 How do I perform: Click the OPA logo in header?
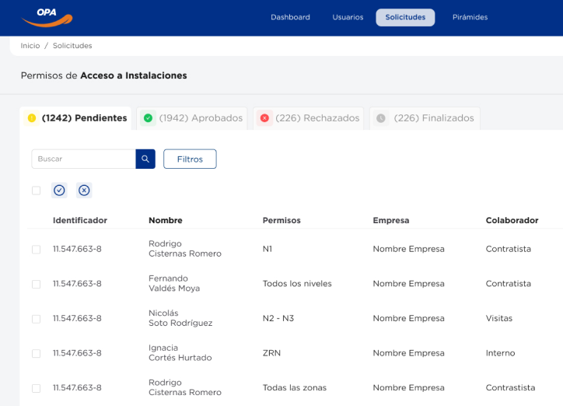coord(47,17)
